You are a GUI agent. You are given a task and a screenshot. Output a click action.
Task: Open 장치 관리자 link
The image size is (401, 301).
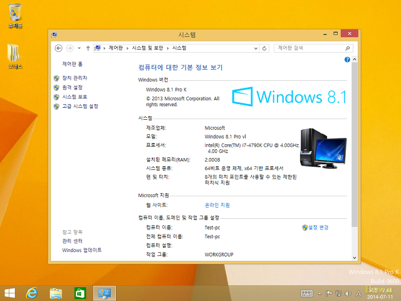click(75, 78)
